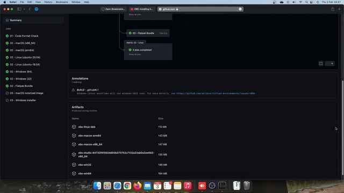
Task: Click the Flatpak Bundle node in workflow graph
Action: click(x=148, y=33)
